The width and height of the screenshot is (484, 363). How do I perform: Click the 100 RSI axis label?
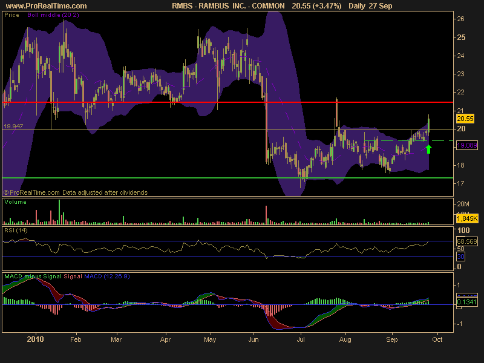coord(463,231)
